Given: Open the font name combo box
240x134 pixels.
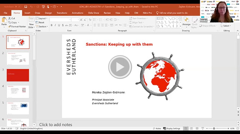Looking at the screenshot, I should pos(60,20).
